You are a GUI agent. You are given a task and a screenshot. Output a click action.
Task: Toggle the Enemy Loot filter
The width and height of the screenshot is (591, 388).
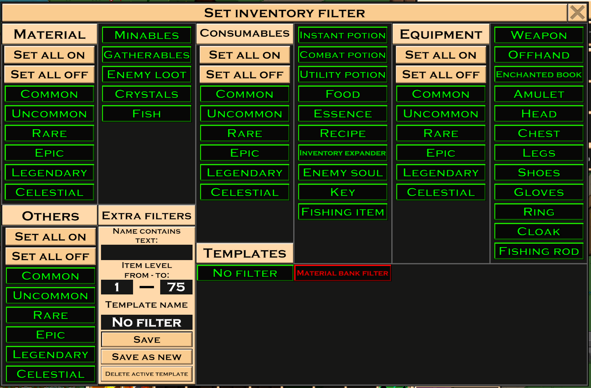[x=146, y=75]
